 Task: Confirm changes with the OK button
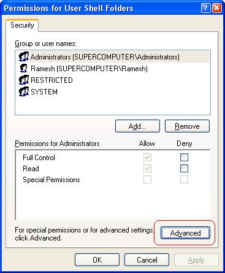pyautogui.click(x=97, y=260)
